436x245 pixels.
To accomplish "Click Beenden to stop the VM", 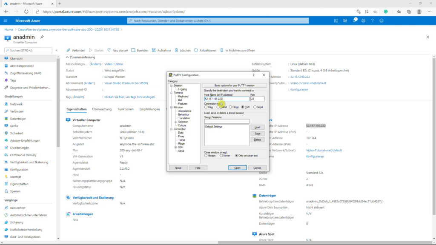I will (x=140, y=50).
